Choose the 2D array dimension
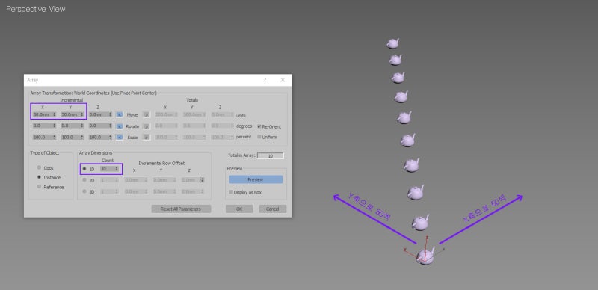The width and height of the screenshot is (598, 290). click(x=84, y=180)
